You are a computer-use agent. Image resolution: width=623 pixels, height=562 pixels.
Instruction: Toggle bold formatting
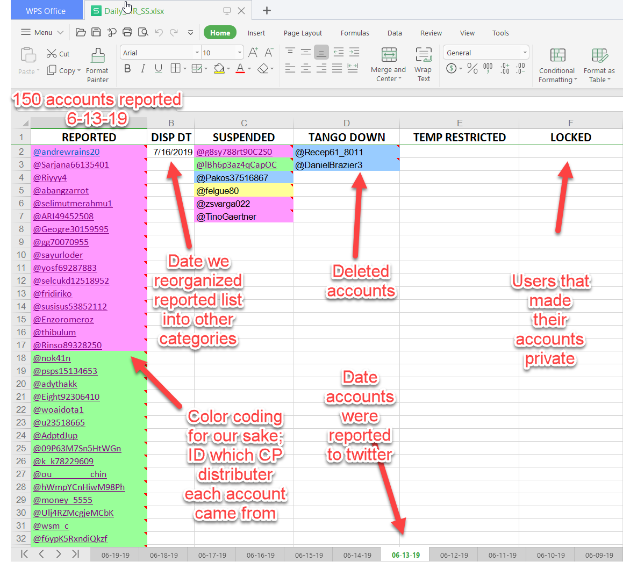[127, 68]
